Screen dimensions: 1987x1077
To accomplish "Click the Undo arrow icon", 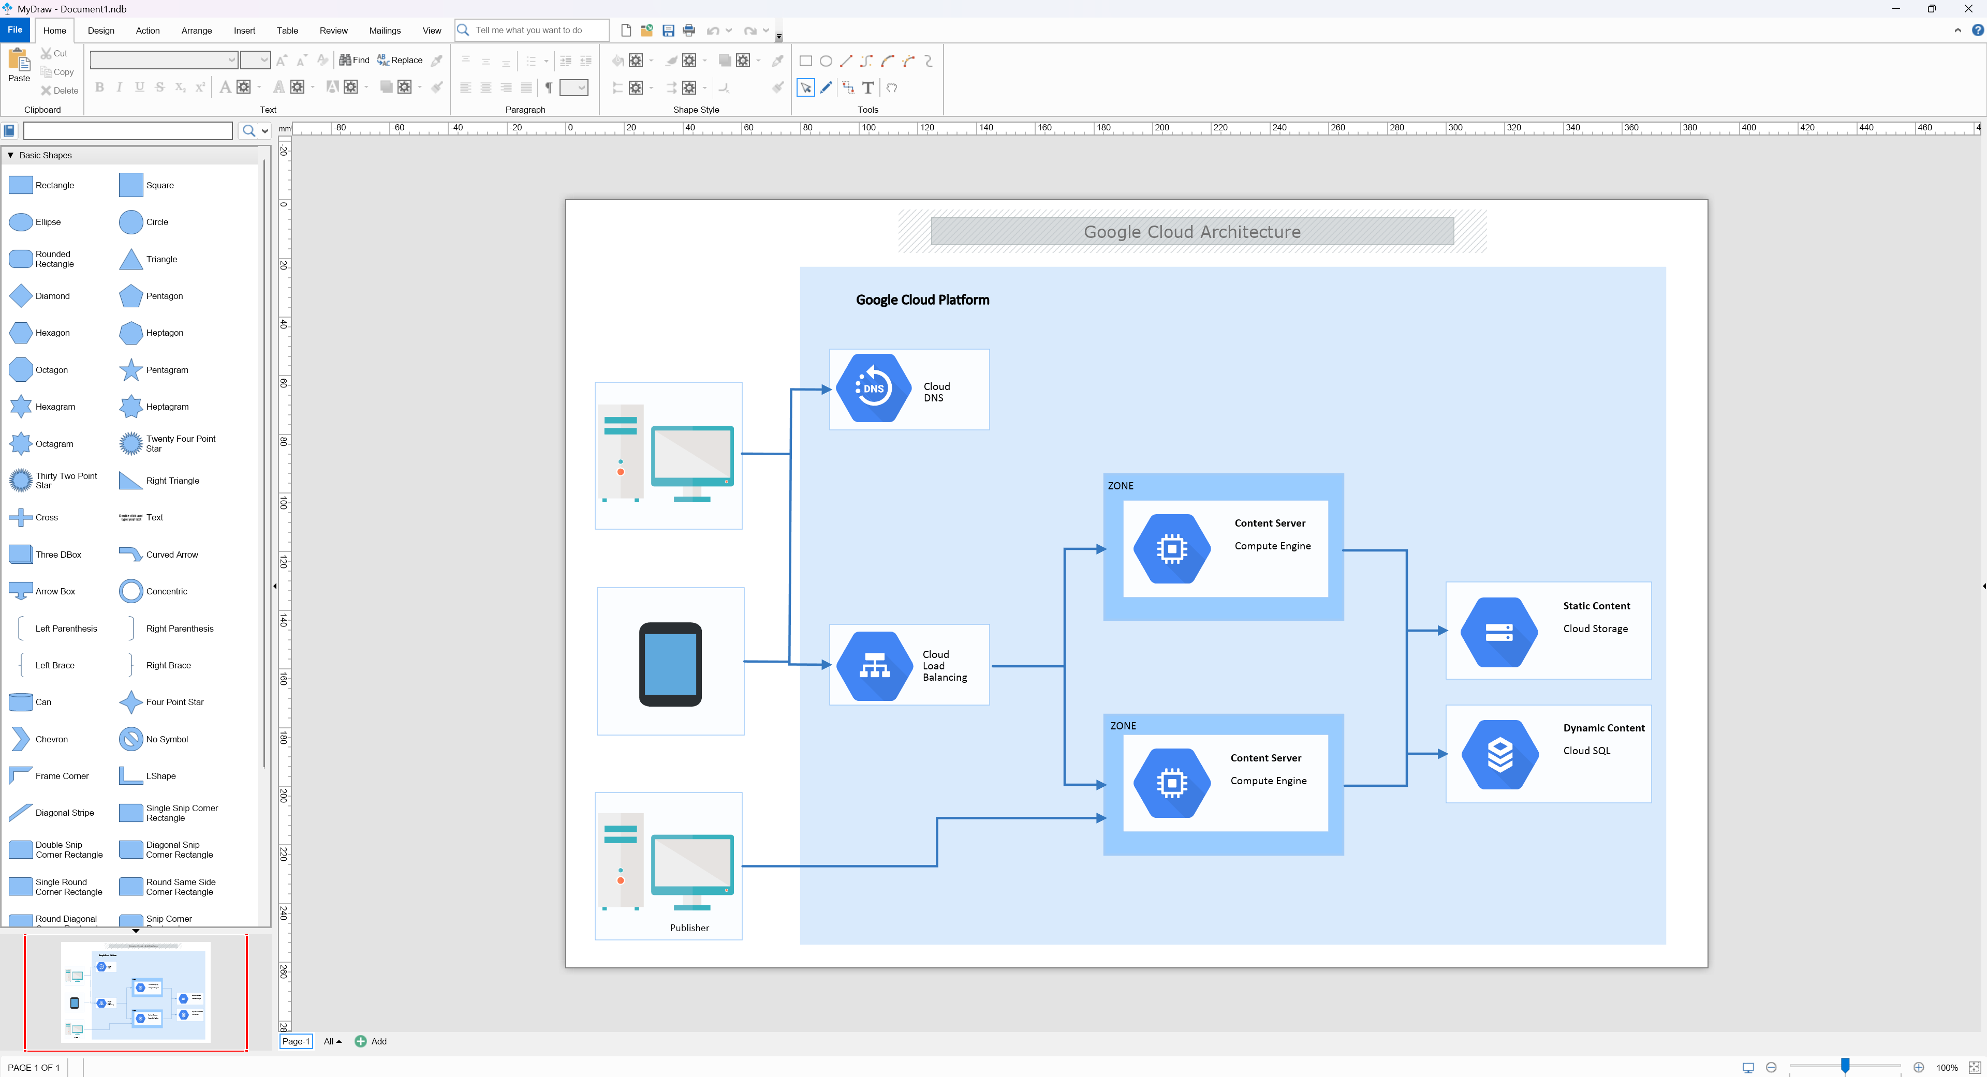I will [713, 31].
